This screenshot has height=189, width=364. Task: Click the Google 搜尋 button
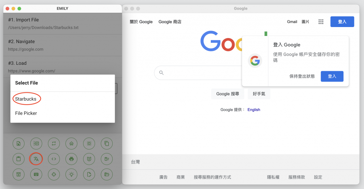227,94
